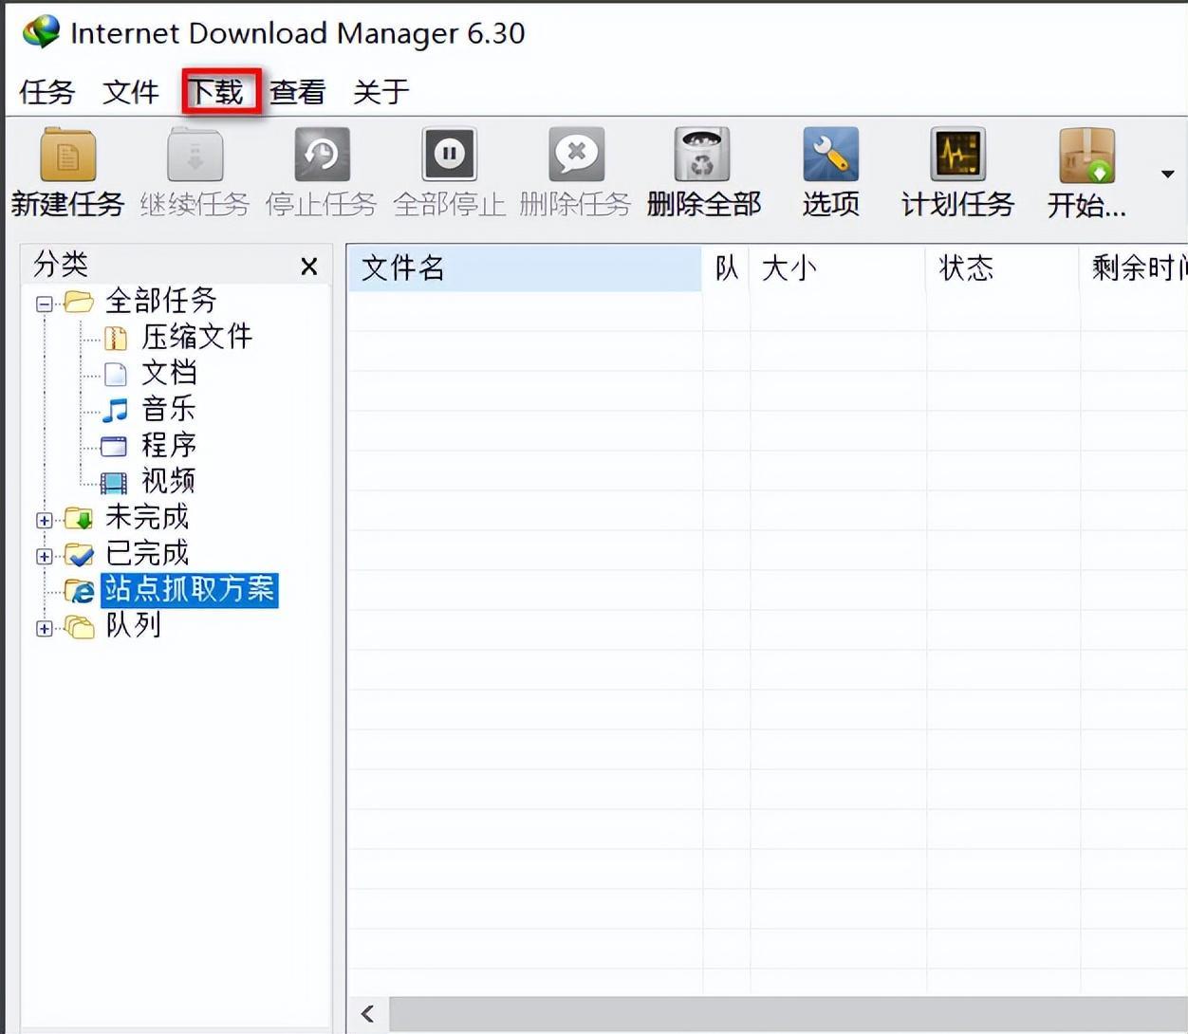Show more toolbar buttons via overflow arrow
Screen dimensions: 1188x1034
tap(1167, 174)
